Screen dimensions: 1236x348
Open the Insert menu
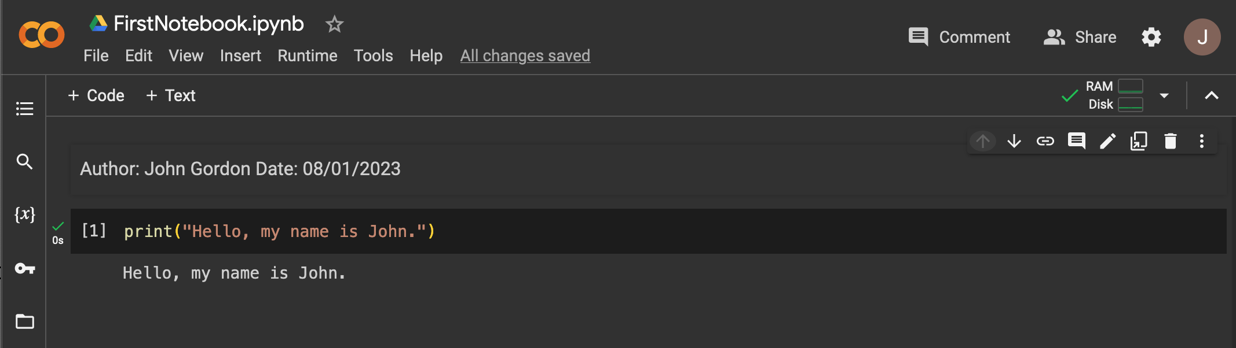[x=240, y=55]
